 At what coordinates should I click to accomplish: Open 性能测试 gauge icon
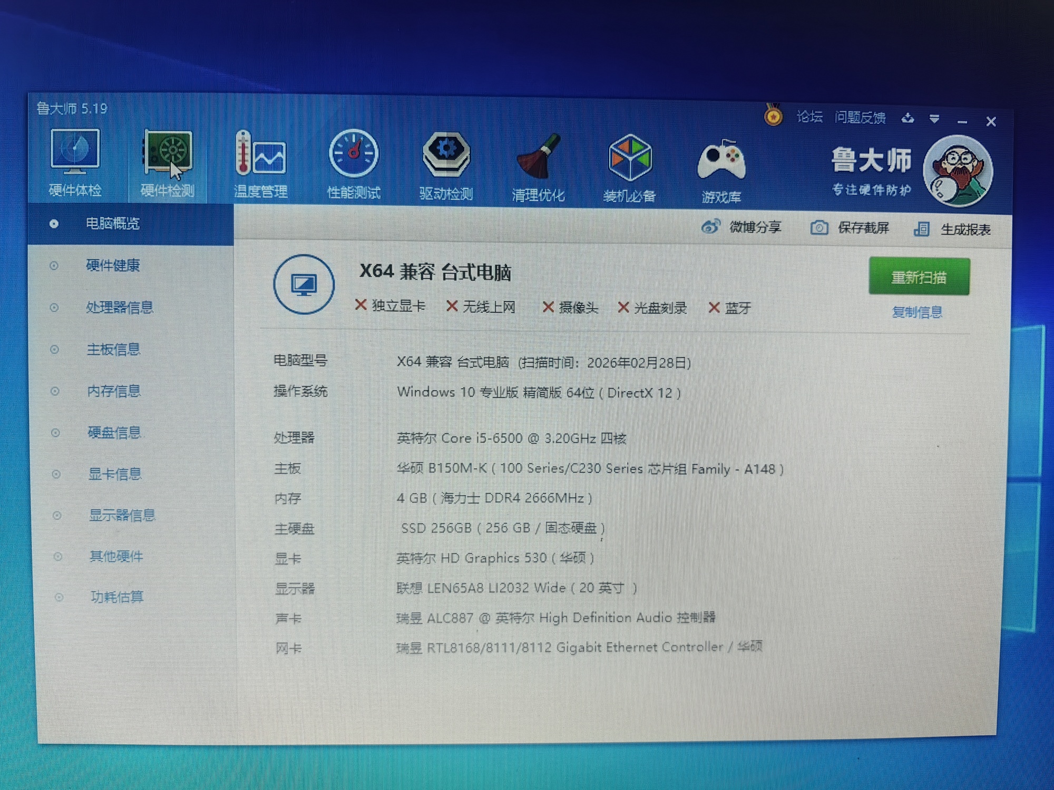tap(354, 154)
